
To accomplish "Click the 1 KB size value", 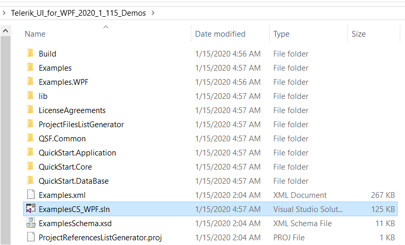I will point(387,238).
